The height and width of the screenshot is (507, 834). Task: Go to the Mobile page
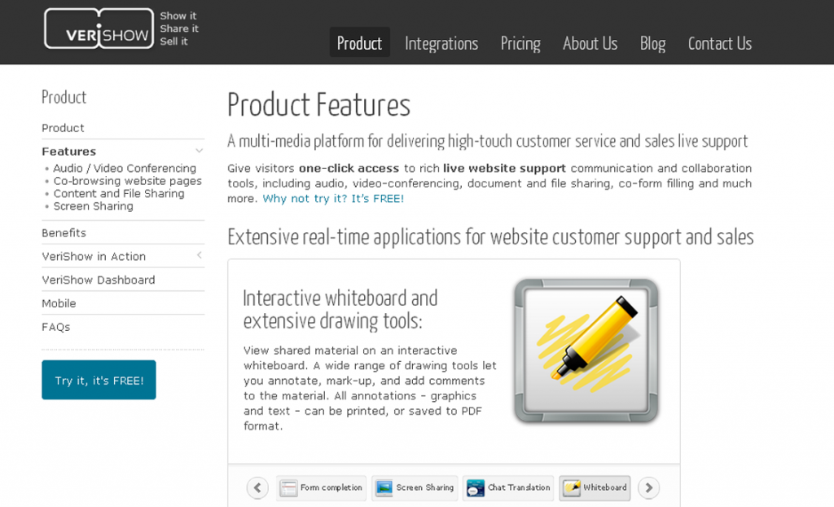click(x=59, y=303)
